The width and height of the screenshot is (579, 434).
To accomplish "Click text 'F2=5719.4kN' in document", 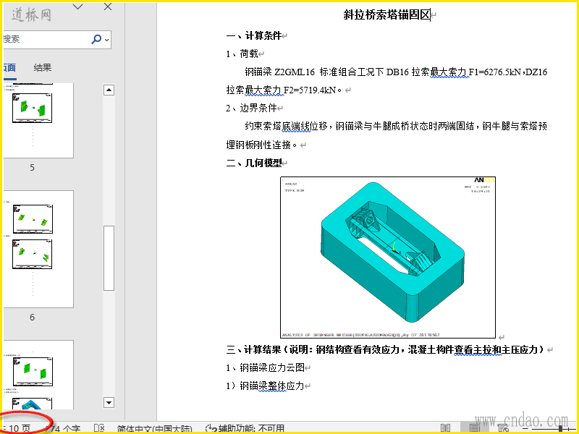I will coord(310,90).
